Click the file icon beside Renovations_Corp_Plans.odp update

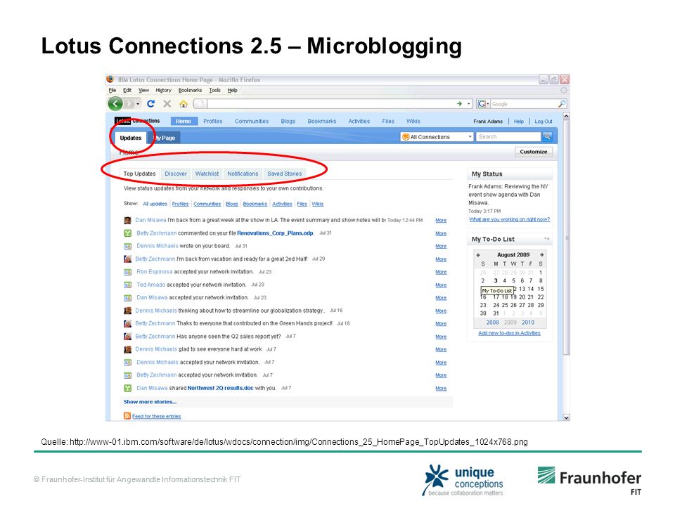point(127,233)
